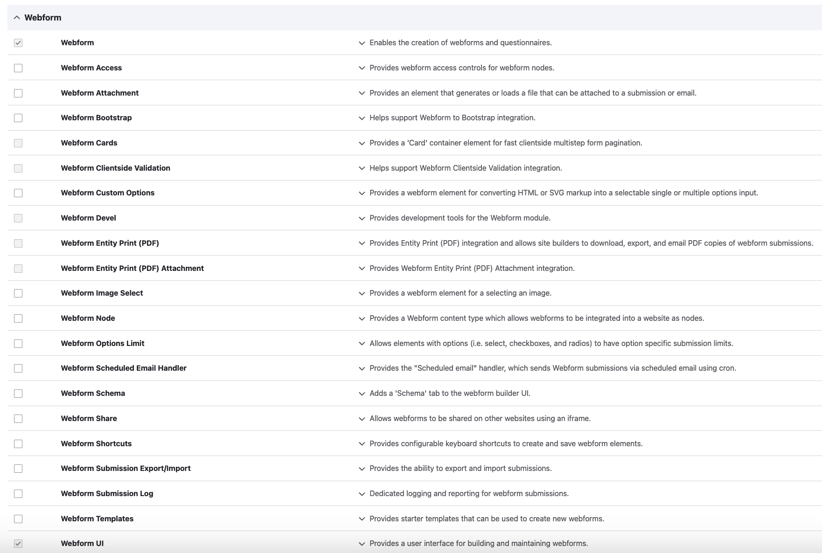The width and height of the screenshot is (822, 553).
Task: Expand description chevron for Webform Node
Action: 362,318
